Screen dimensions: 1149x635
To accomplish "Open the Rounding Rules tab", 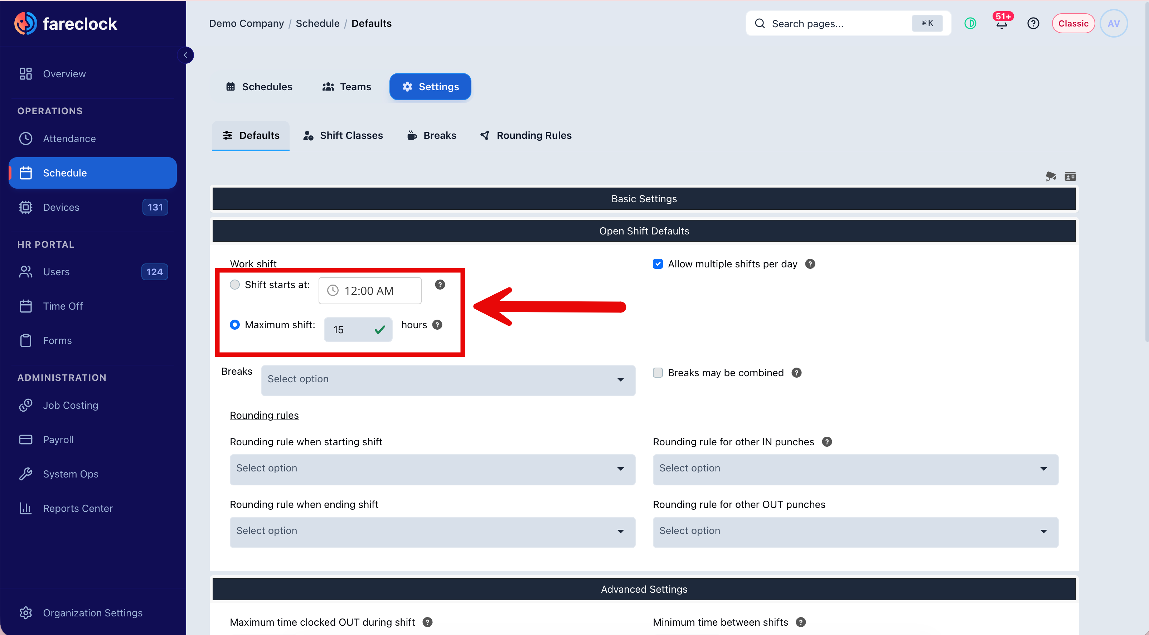I will (525, 136).
